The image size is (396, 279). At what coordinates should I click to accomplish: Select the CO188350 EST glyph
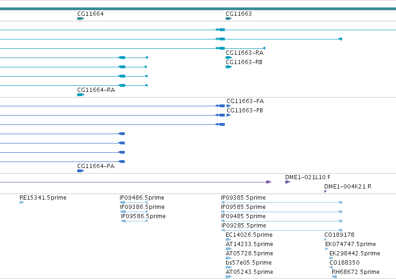(331, 267)
